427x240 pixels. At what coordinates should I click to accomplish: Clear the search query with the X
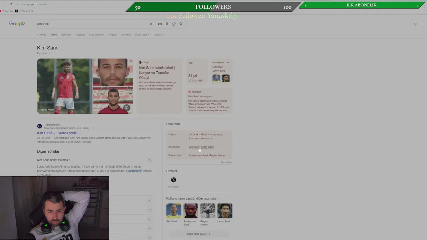pyautogui.click(x=151, y=24)
